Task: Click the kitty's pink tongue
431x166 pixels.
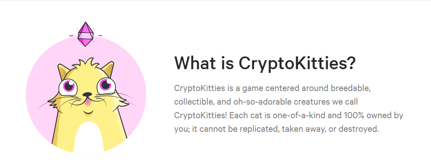Action: 87,103
